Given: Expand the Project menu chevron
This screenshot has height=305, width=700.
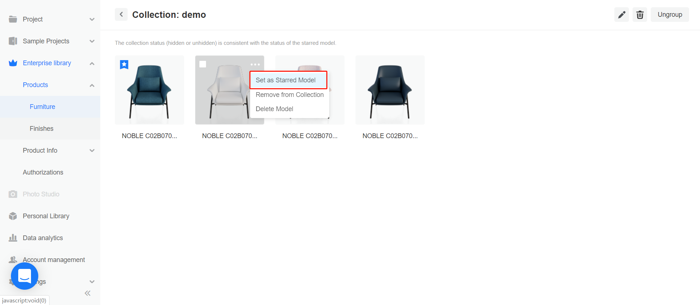Looking at the screenshot, I should click(92, 19).
